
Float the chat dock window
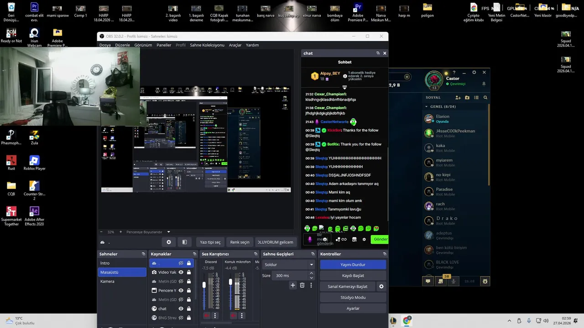tap(378, 53)
